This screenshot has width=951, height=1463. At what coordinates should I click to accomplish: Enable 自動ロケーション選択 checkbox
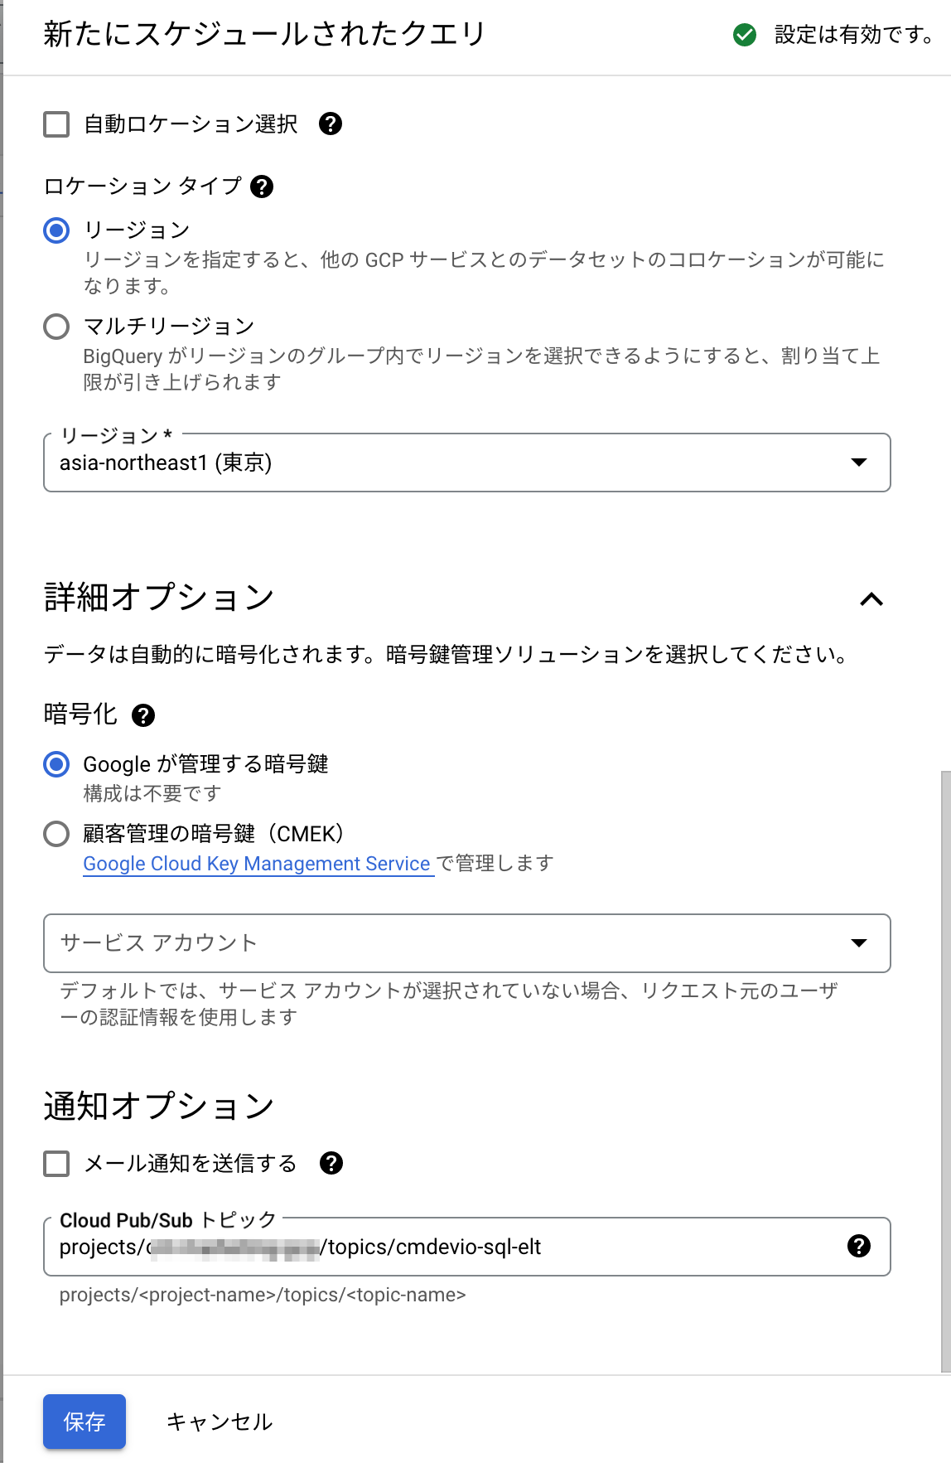pos(56,124)
